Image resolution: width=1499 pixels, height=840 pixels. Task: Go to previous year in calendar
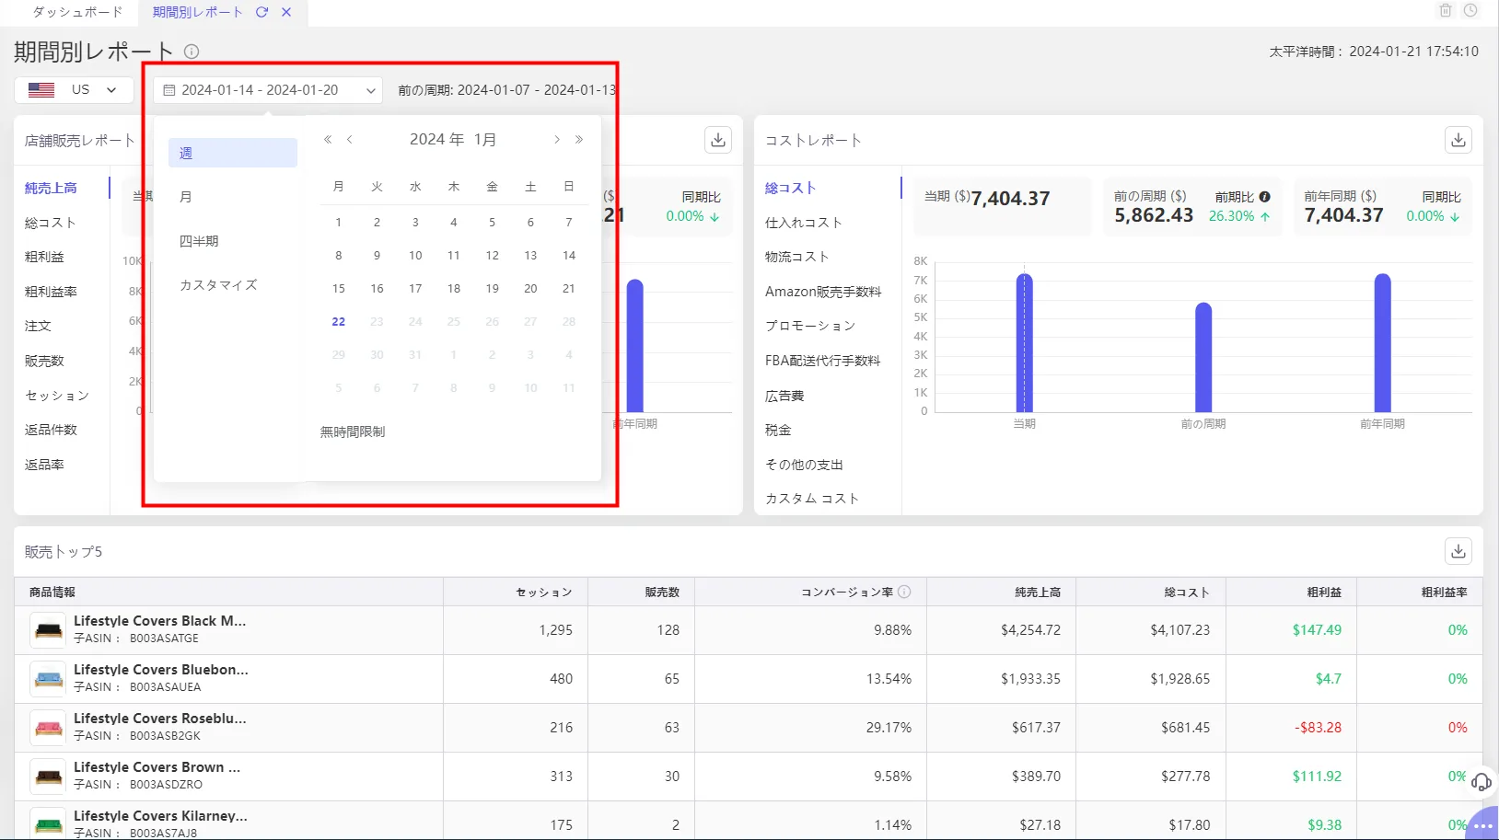[x=328, y=140]
